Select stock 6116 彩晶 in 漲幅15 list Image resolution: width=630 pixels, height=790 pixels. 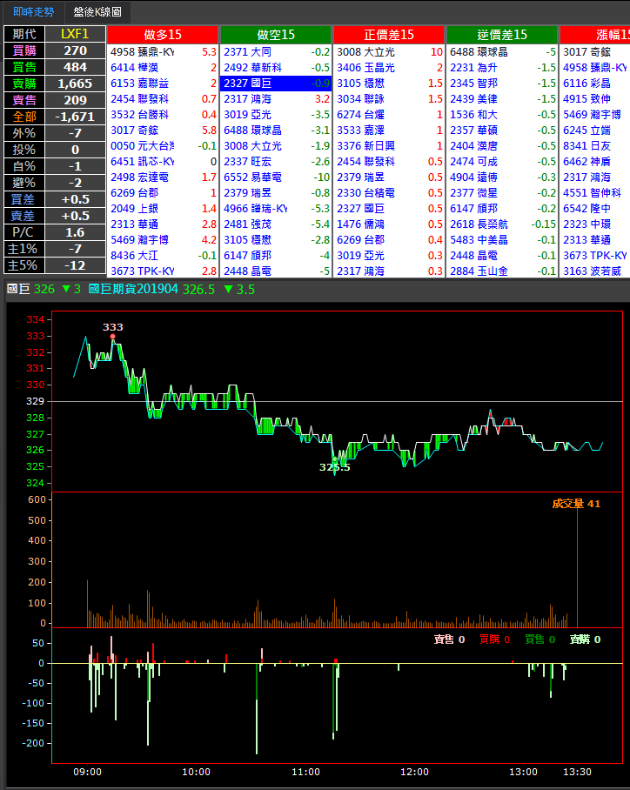594,84
